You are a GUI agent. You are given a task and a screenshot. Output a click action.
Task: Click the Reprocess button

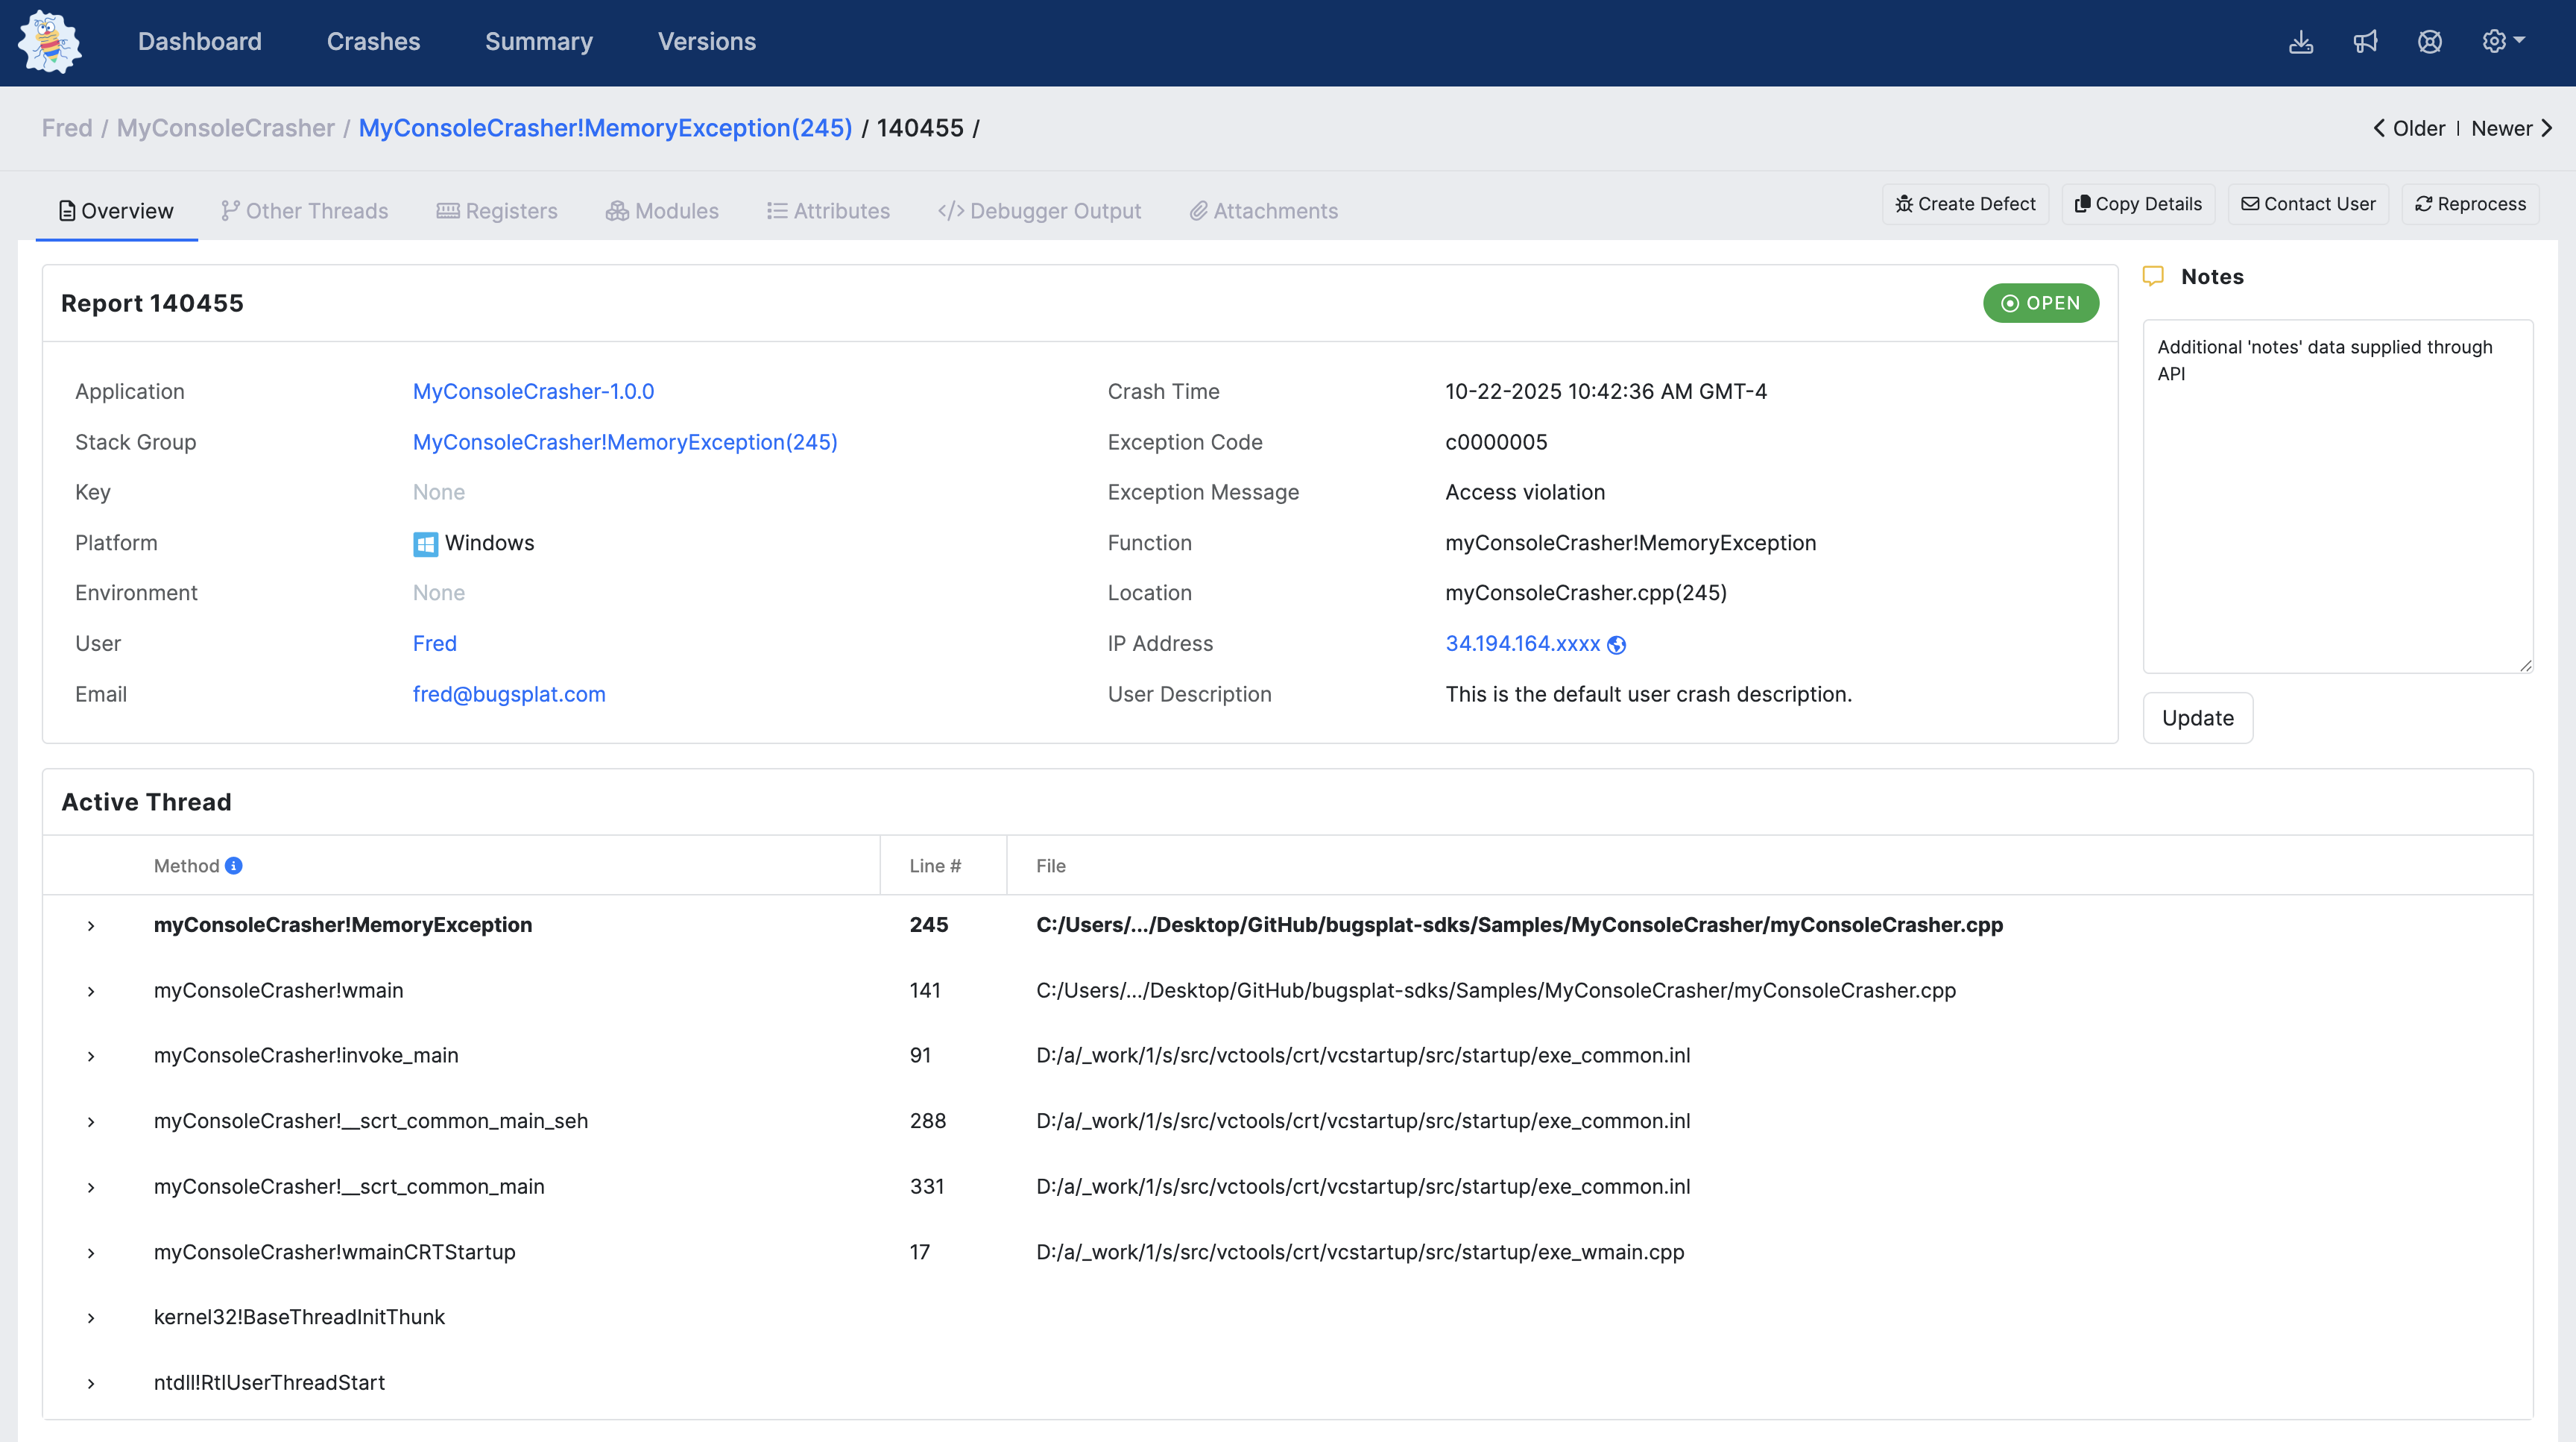2470,204
